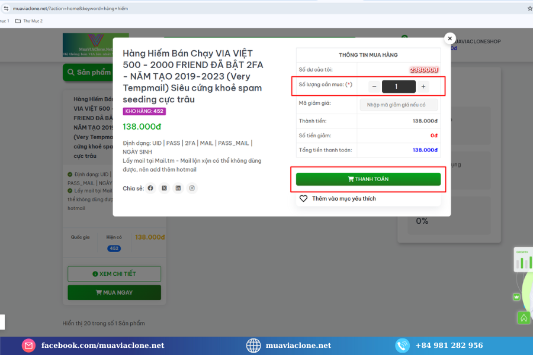This screenshot has height=355, width=533.
Task: Share product on Instagram icon
Action: pos(192,188)
